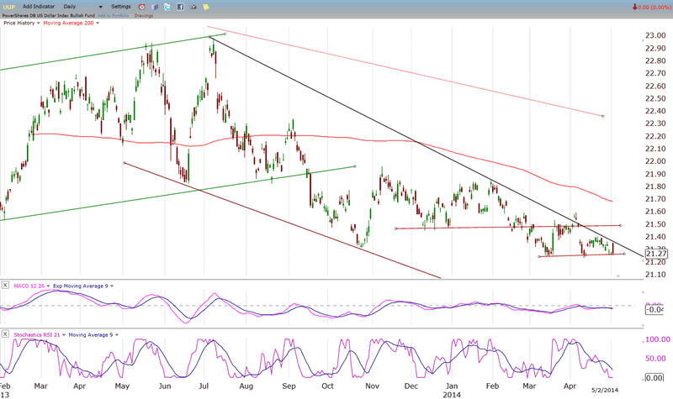Click the Drawings link

(143, 15)
